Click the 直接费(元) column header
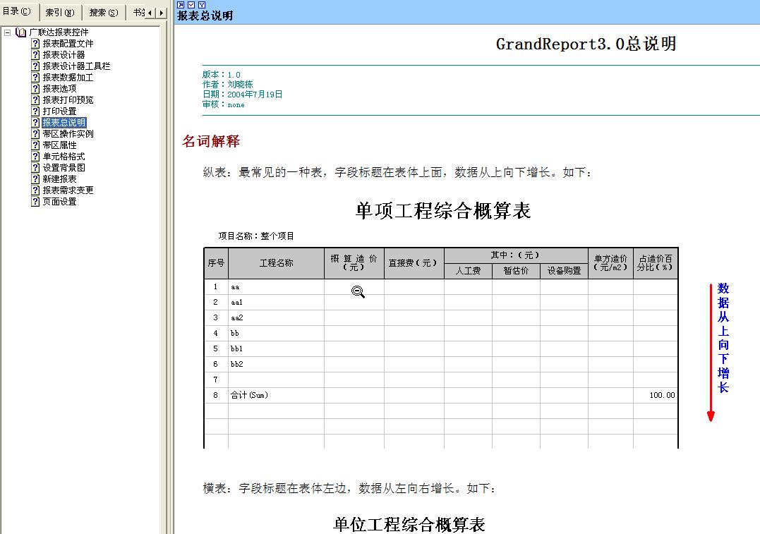Image resolution: width=760 pixels, height=534 pixels. pyautogui.click(x=414, y=263)
